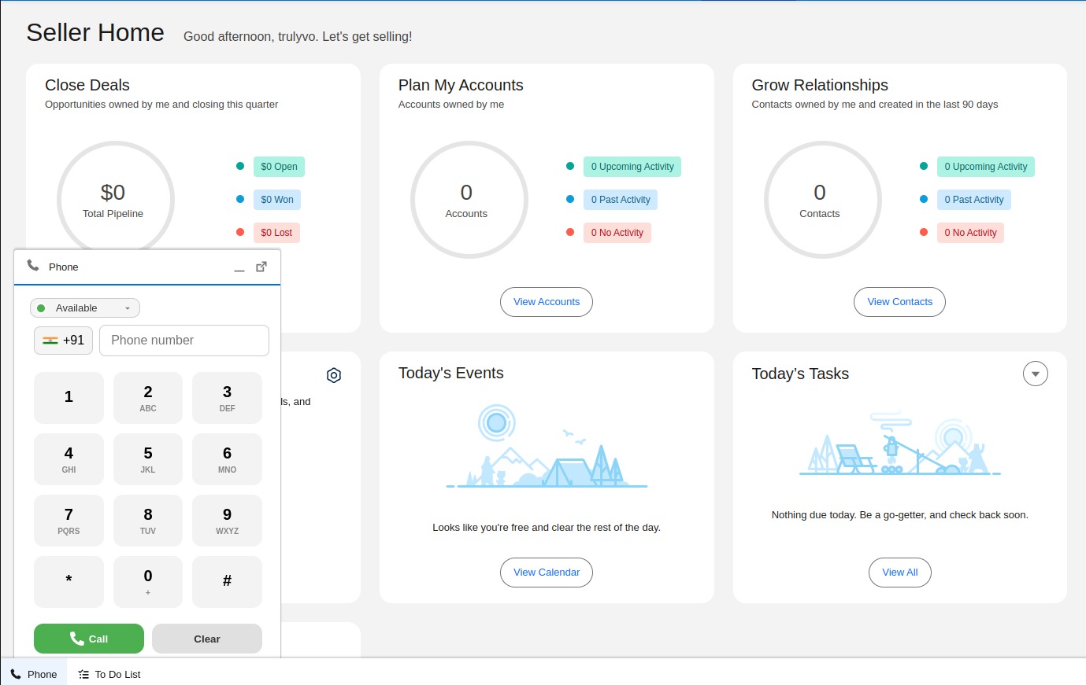Click the hexagonal settings icon on the card
Viewport: 1086px width, 685px height.
point(334,375)
